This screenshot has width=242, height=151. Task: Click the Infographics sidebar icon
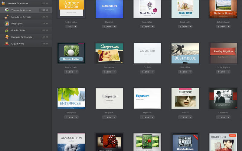pos(7,24)
